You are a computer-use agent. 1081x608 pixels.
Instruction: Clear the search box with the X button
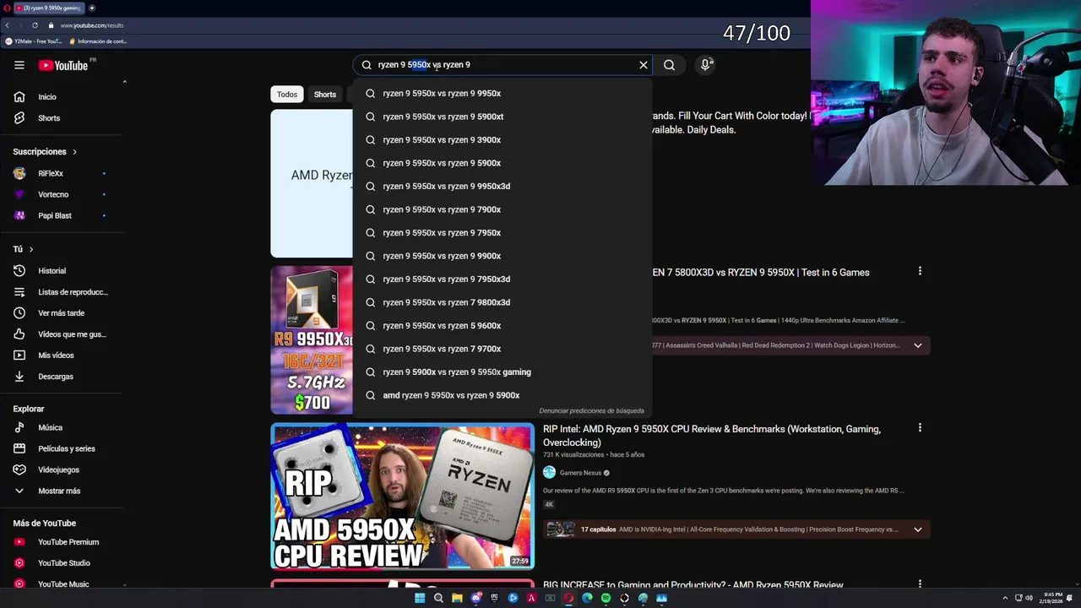[x=644, y=65]
